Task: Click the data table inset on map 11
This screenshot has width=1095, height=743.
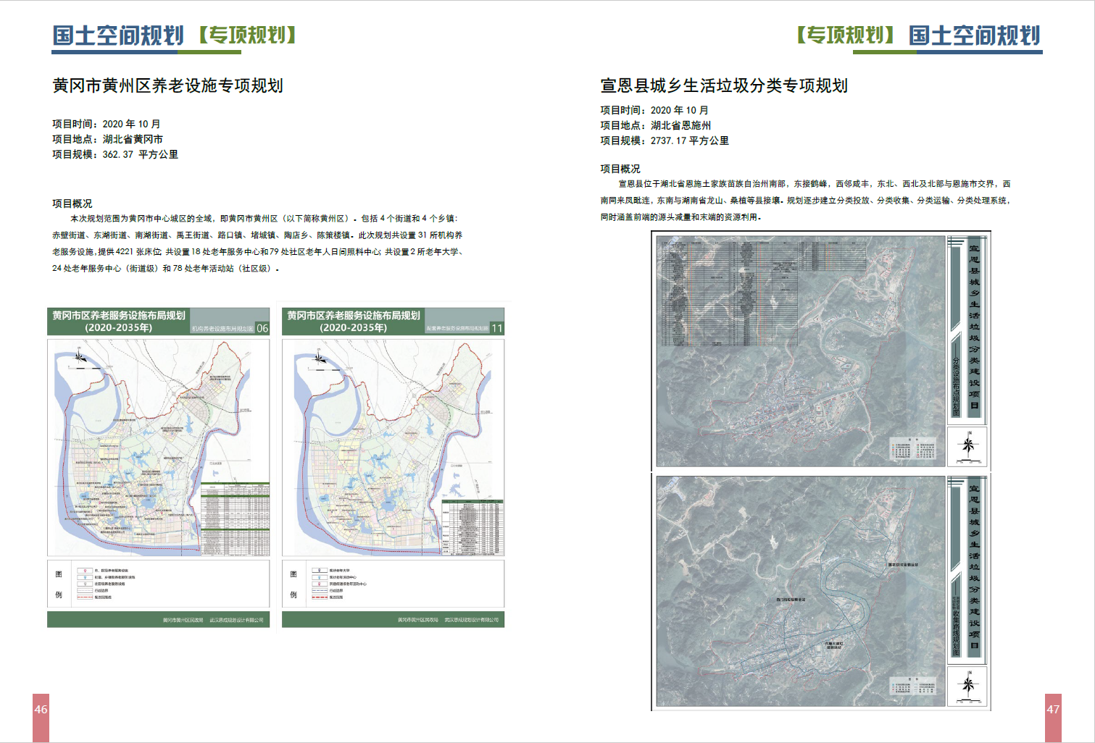Action: [x=472, y=527]
